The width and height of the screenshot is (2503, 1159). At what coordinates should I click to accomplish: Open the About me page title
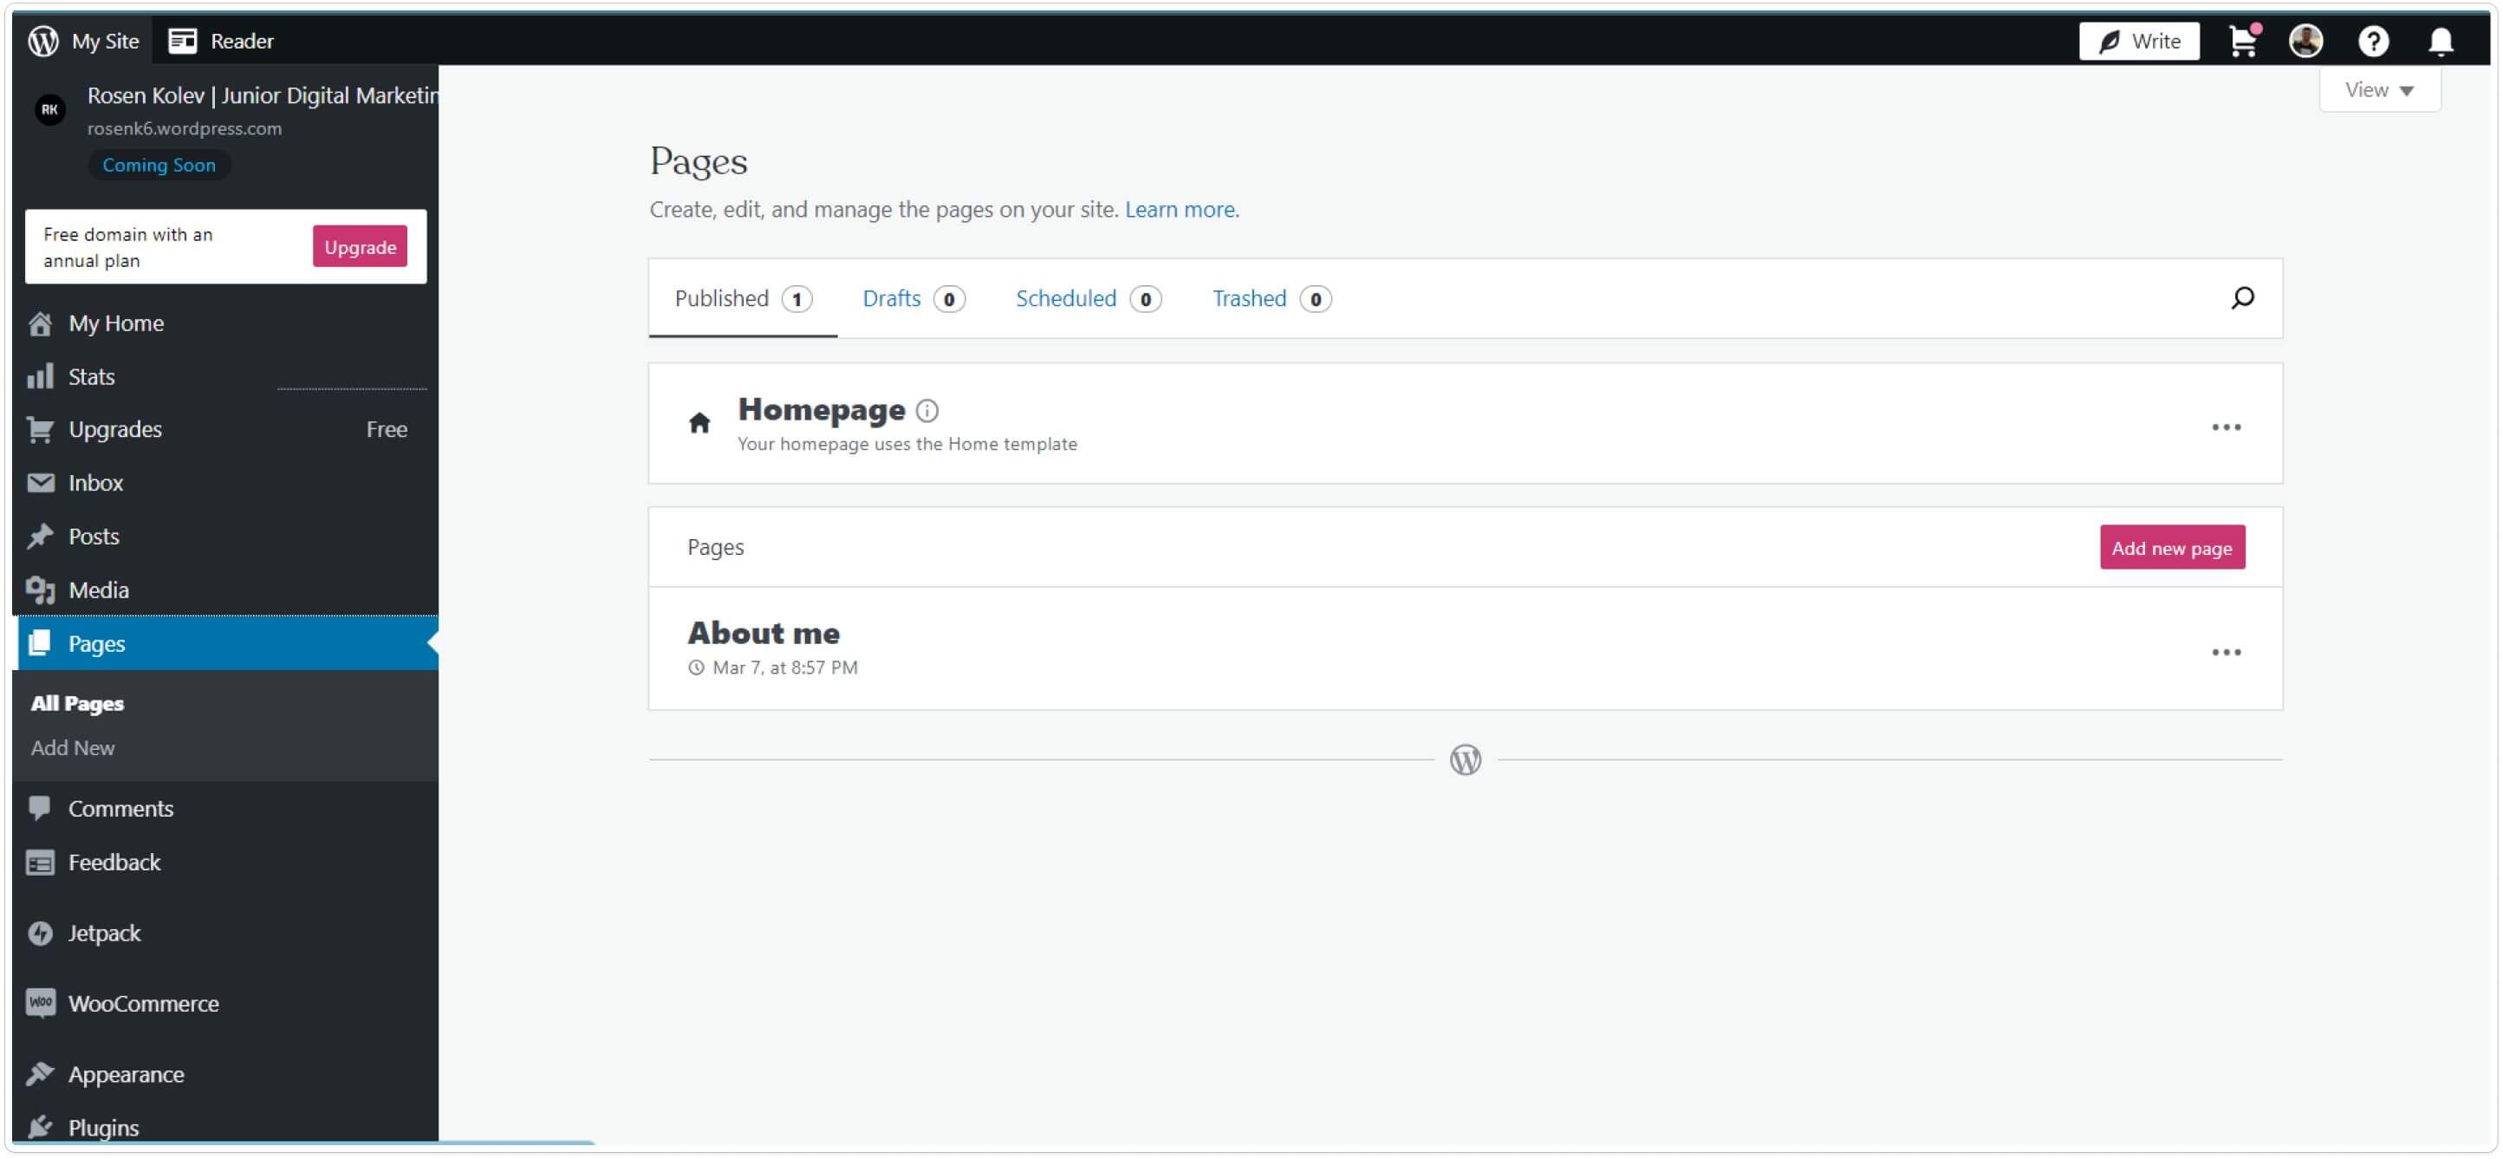click(764, 634)
